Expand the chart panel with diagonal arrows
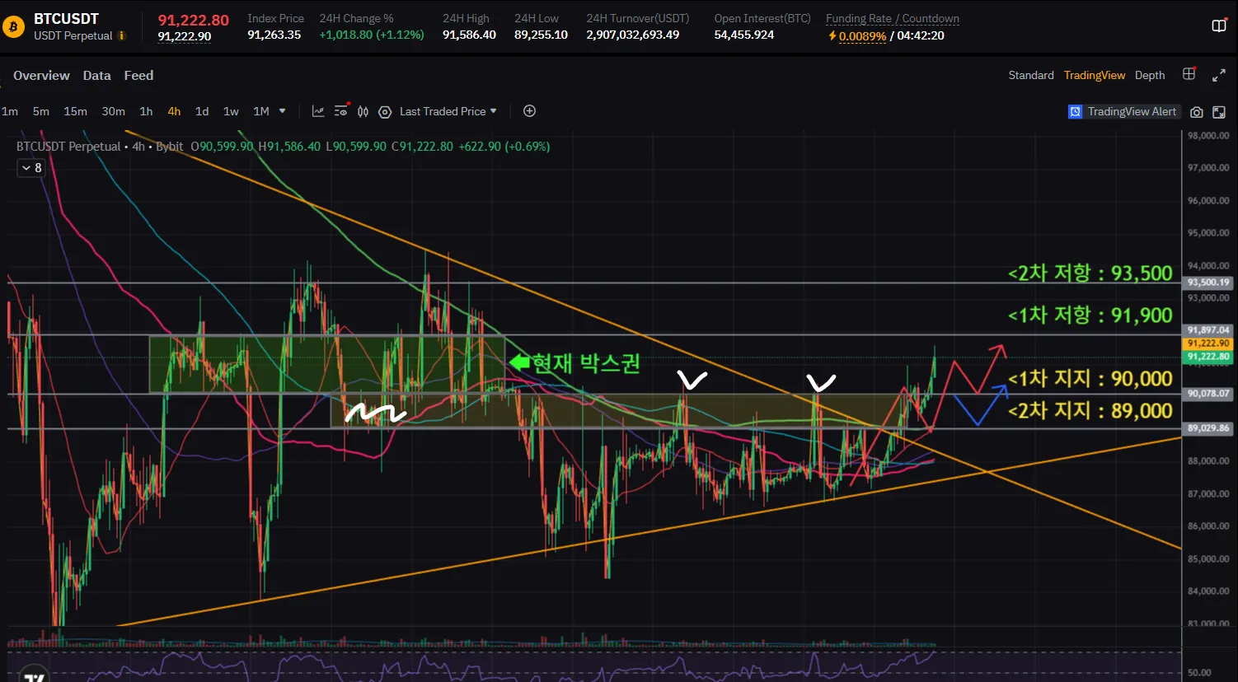 click(x=1219, y=75)
